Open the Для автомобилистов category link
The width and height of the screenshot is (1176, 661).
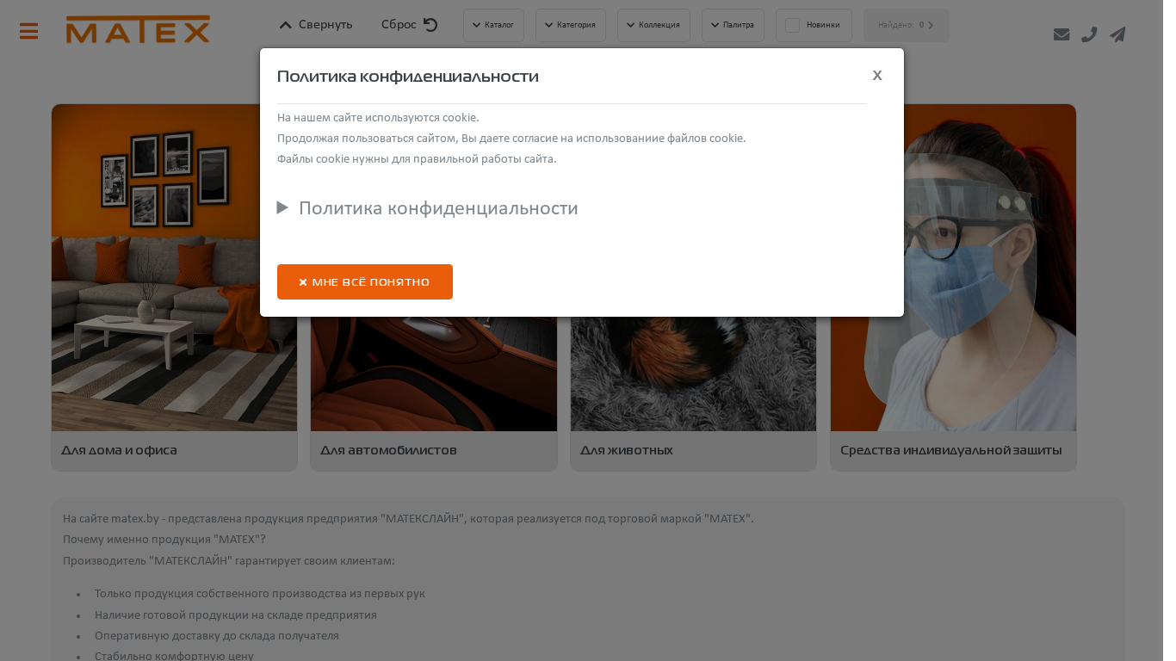[388, 450]
